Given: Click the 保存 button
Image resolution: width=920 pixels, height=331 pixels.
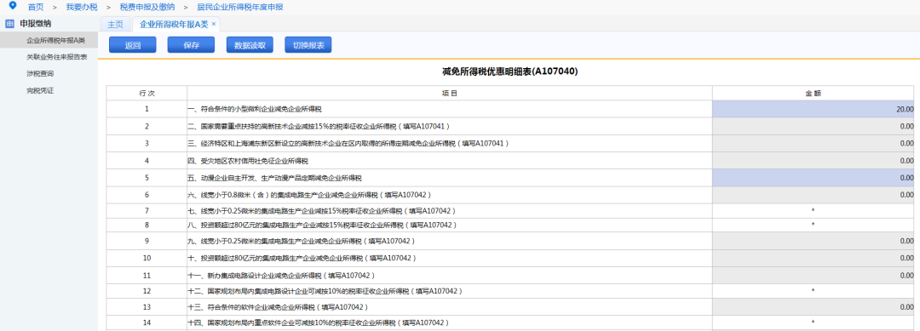Looking at the screenshot, I should (x=192, y=45).
